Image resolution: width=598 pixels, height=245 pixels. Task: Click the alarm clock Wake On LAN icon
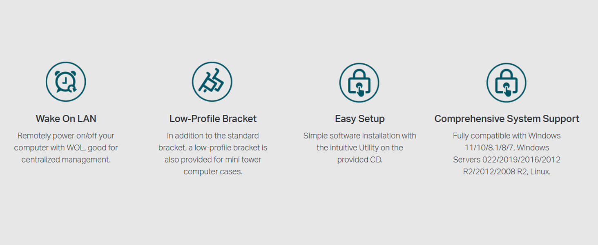[66, 82]
